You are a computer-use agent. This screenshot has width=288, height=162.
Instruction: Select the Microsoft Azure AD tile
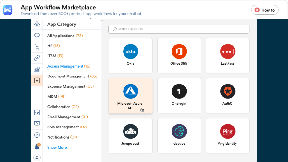131,95
